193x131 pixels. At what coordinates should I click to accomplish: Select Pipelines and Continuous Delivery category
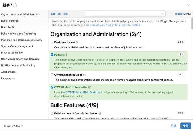pyautogui.click(x=21, y=40)
